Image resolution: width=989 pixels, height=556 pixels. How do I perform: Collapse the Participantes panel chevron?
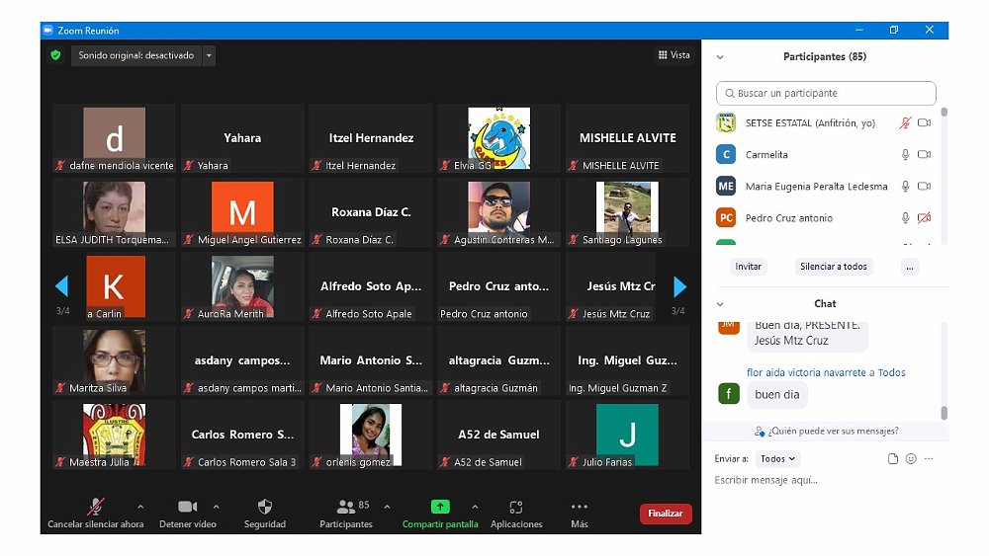(x=720, y=57)
